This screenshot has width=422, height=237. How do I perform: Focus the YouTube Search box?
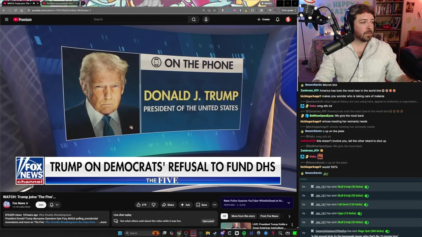click(x=140, y=19)
